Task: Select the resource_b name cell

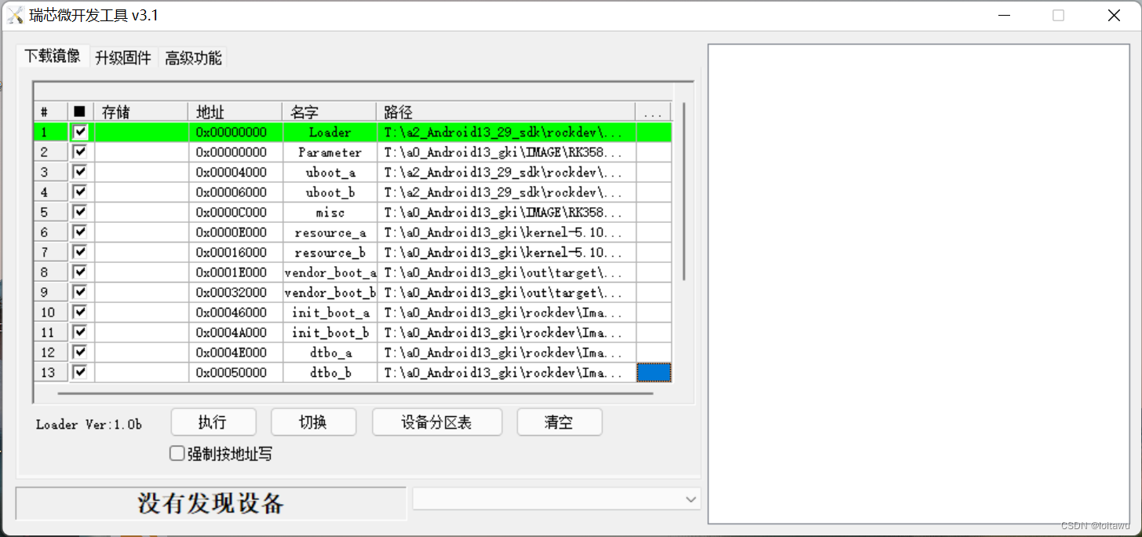Action: pos(330,252)
